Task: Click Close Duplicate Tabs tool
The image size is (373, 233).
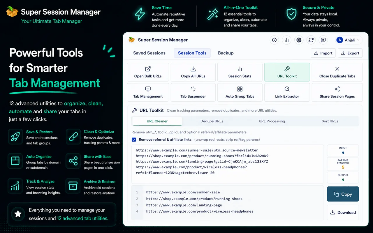Action: [337, 72]
